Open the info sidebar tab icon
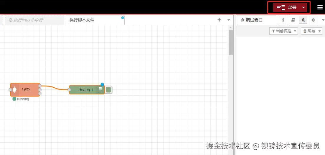This screenshot has width=325, height=155. 283,20
